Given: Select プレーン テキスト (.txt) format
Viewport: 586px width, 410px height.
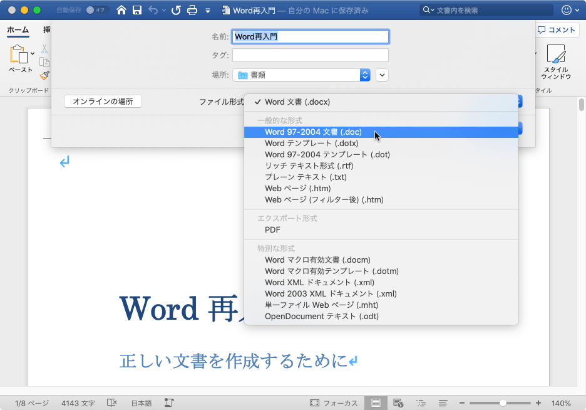Looking at the screenshot, I should 381,177.
